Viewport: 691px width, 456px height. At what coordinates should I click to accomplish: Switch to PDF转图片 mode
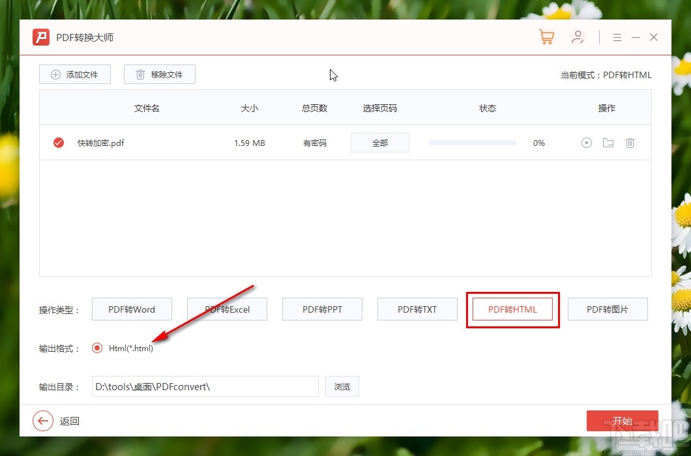click(608, 309)
